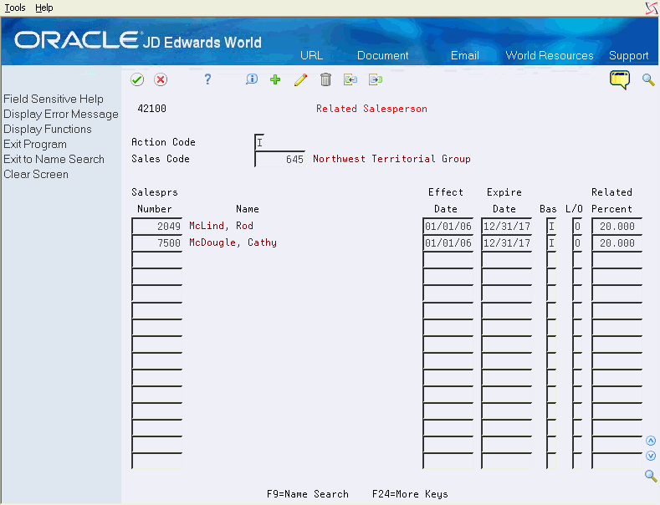Click the import arrow icon next to trash
Screen dimensions: 660x505
(350, 79)
